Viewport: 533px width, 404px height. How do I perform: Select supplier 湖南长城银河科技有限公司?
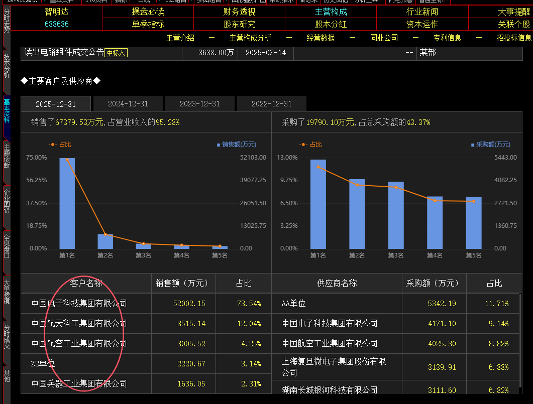point(330,390)
